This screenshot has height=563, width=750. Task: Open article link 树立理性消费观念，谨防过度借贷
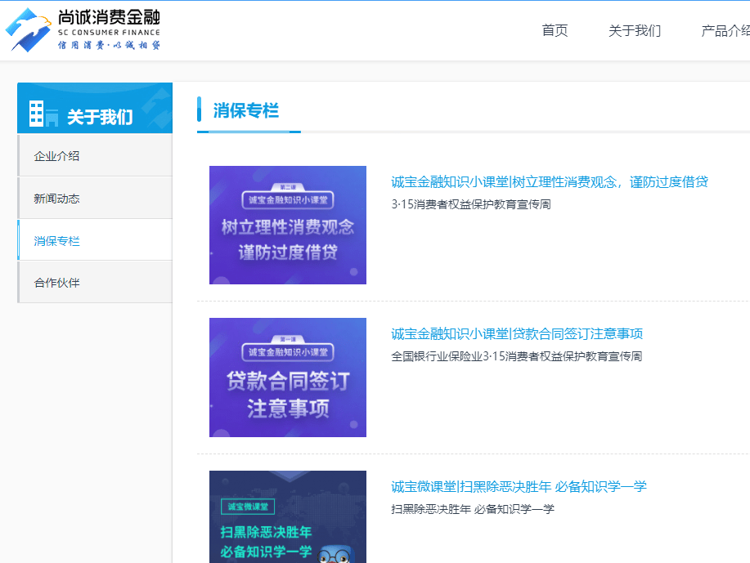pyautogui.click(x=550, y=182)
